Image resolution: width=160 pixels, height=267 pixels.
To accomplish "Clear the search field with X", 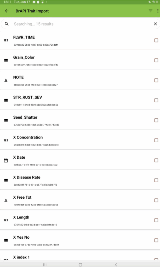I will tap(155, 24).
